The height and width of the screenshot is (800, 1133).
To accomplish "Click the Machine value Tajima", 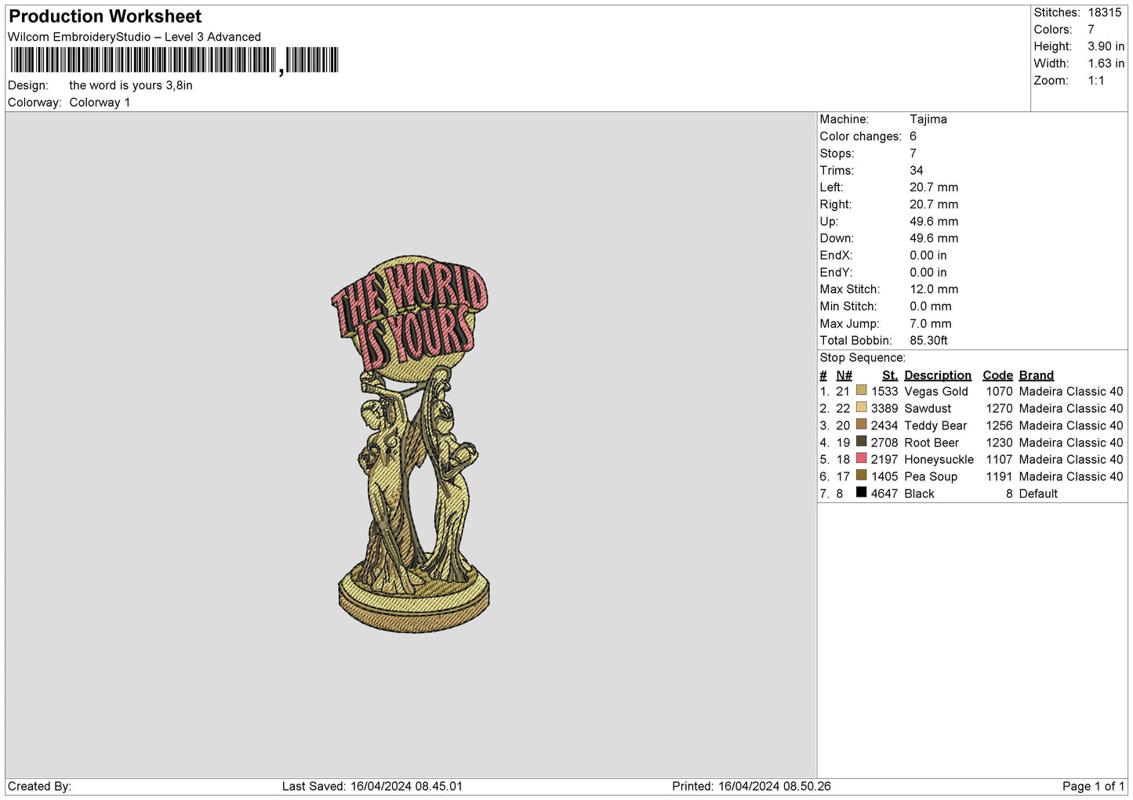I will (928, 119).
